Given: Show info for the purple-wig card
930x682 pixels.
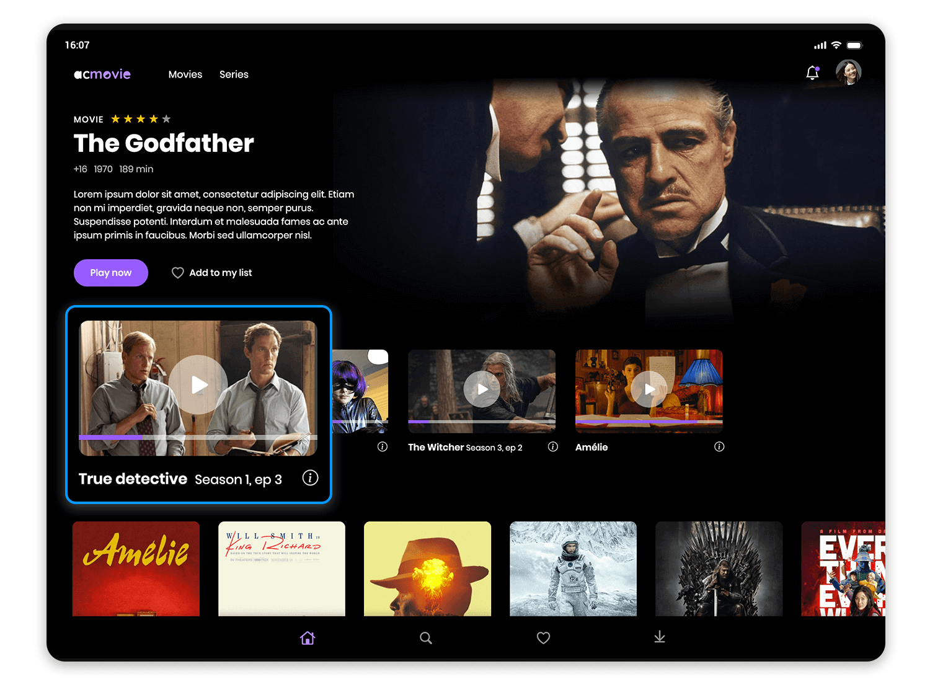Looking at the screenshot, I should [383, 446].
